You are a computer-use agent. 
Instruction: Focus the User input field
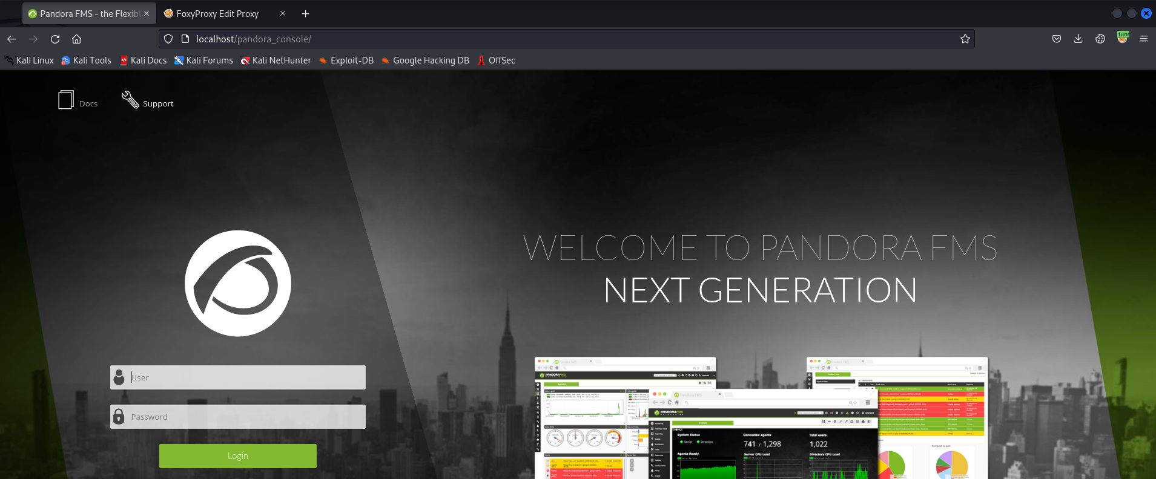click(x=238, y=377)
